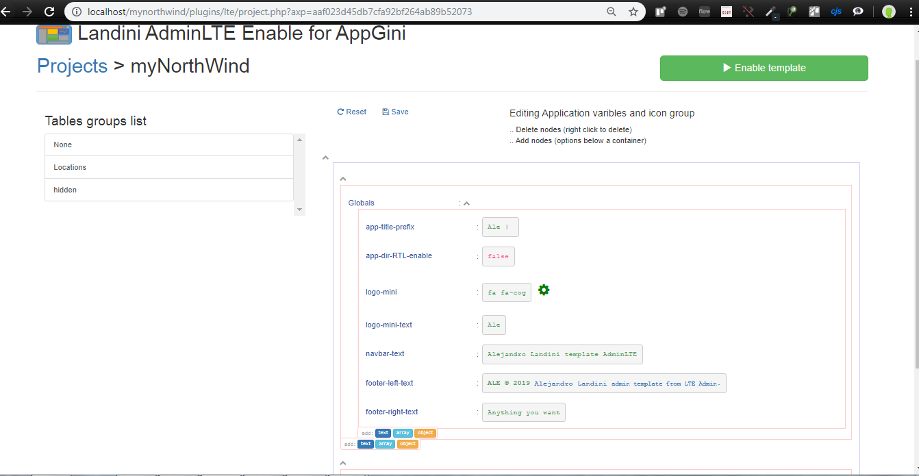Open the Spotify extension icon
The width and height of the screenshot is (919, 476).
tap(683, 12)
